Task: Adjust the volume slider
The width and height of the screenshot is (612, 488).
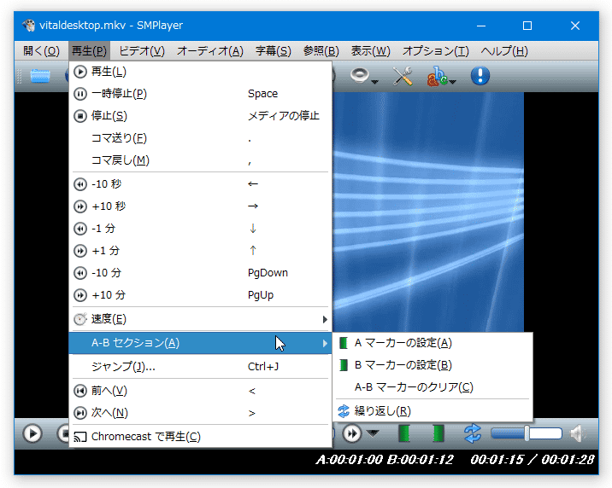Action: tap(527, 433)
